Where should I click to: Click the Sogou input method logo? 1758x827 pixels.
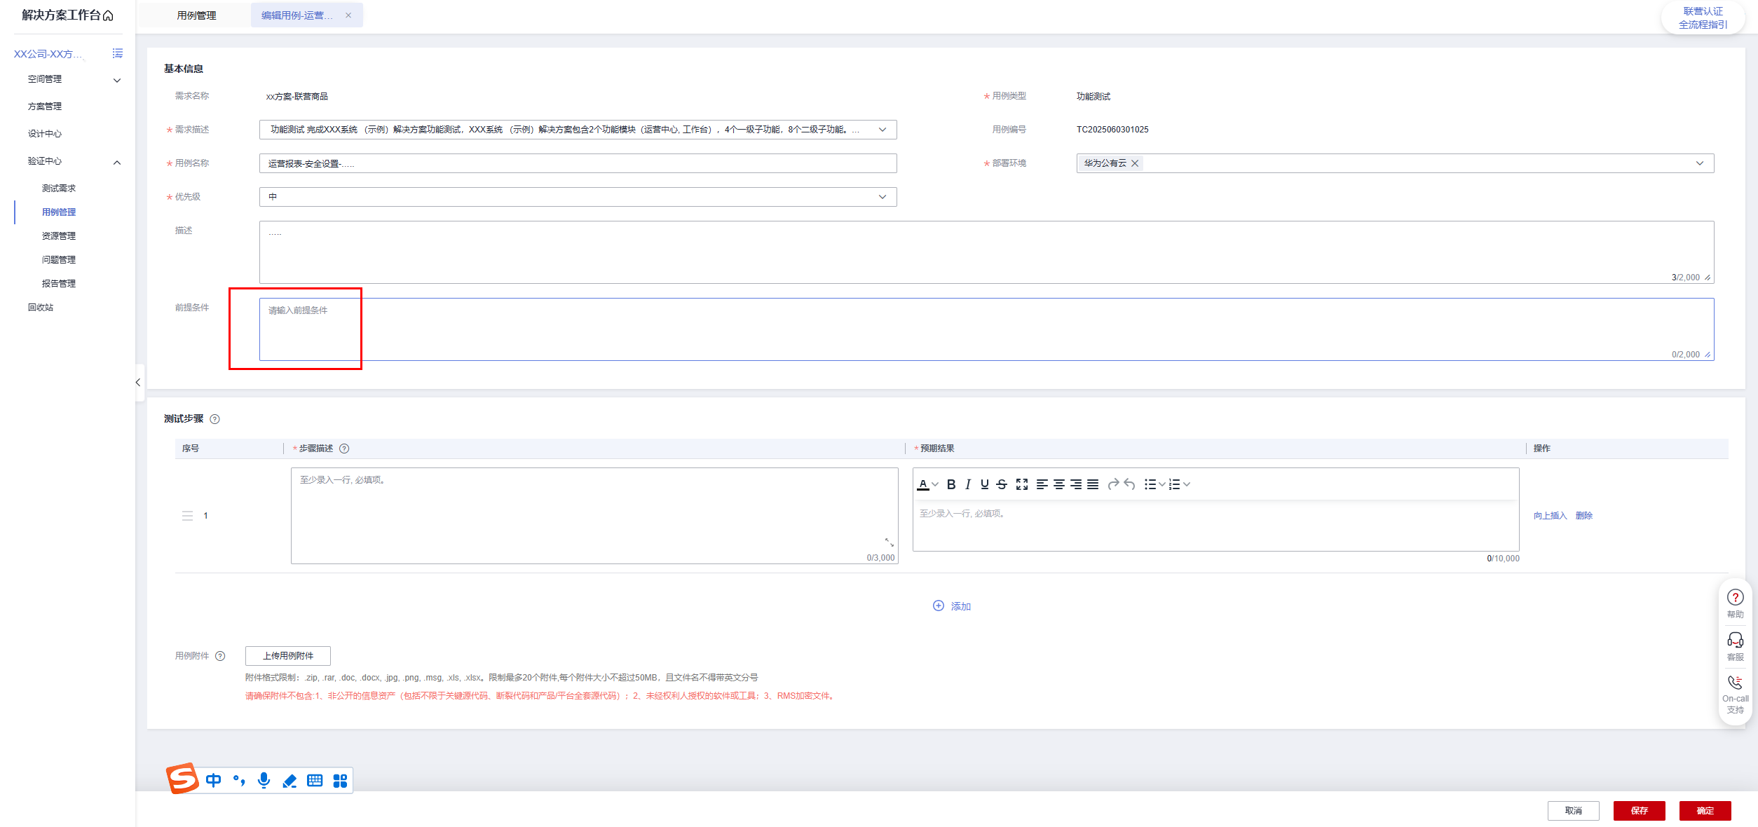point(182,778)
